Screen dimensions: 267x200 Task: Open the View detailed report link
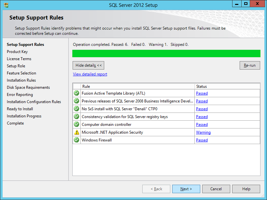click(90, 74)
